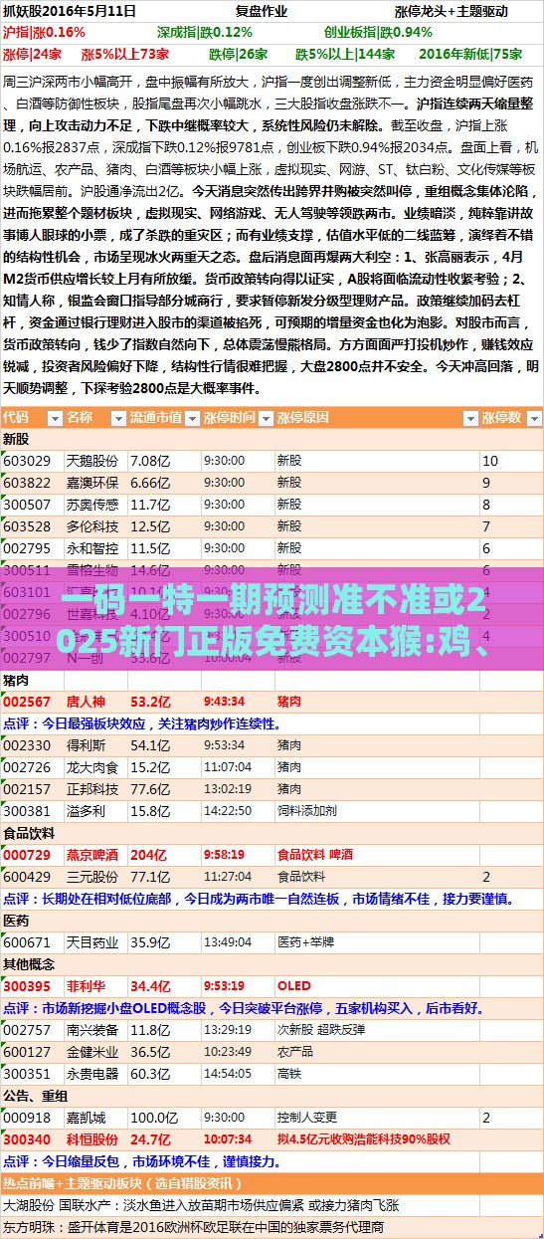
Task: Click stock code 300507
Action: (27, 504)
